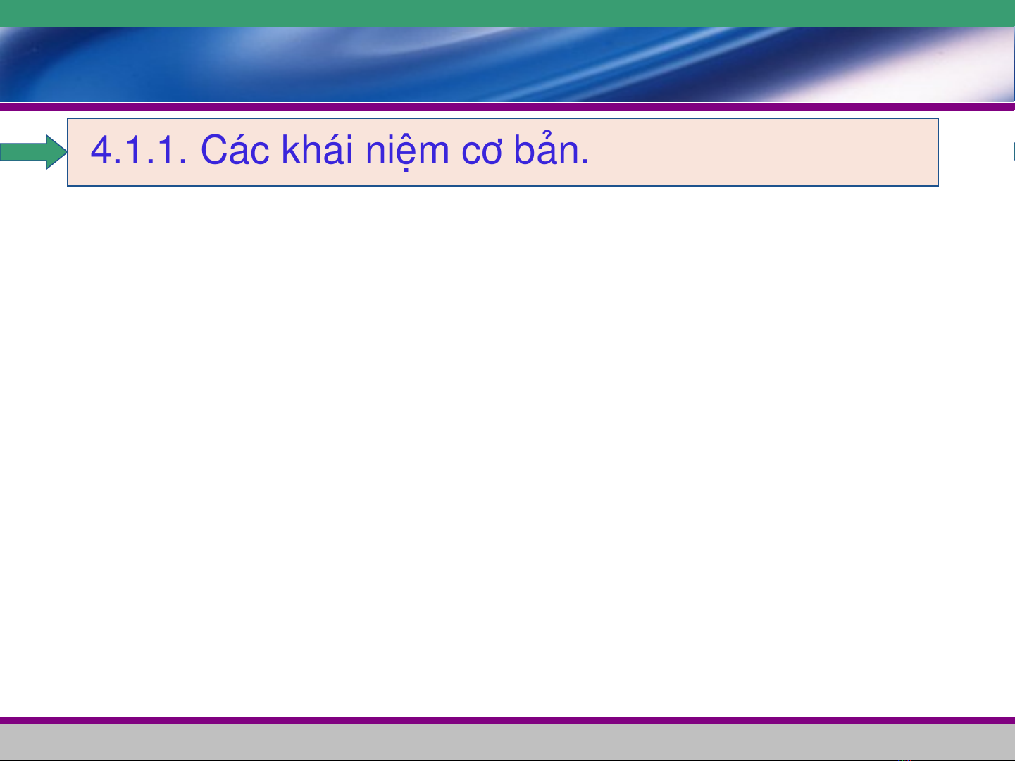
Task: Select the '4.1.1. Các khái niệm cơ bản.' title box
Action: tap(502, 152)
